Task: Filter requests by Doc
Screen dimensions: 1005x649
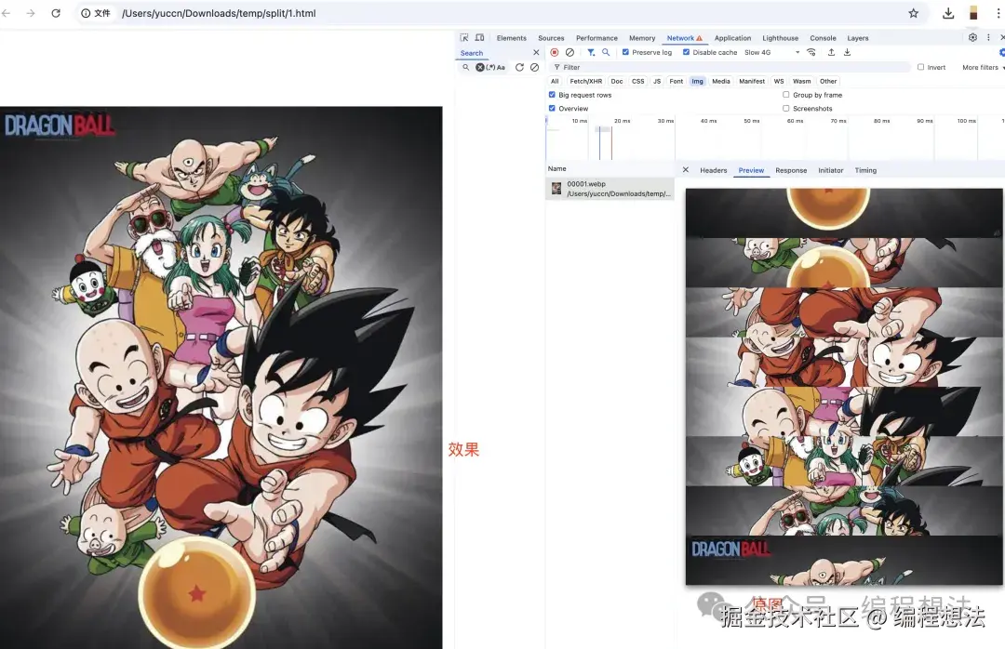Action: tap(617, 82)
